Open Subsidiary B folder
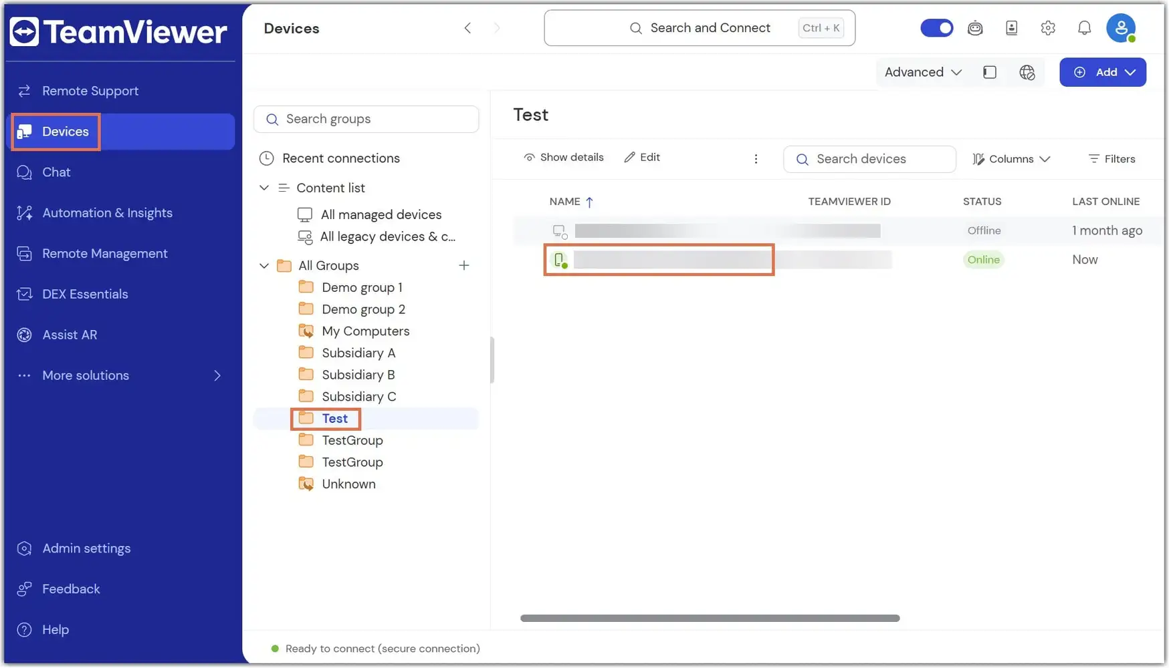This screenshot has width=1169, height=668. [x=358, y=375]
